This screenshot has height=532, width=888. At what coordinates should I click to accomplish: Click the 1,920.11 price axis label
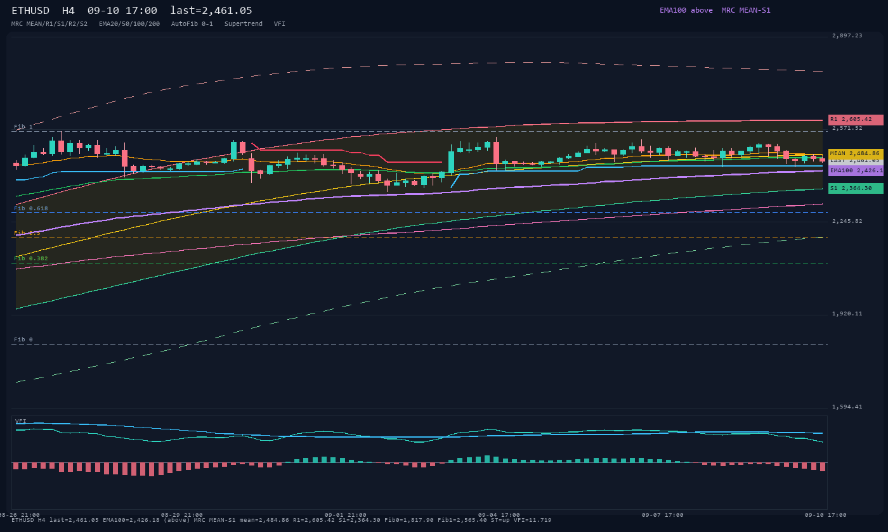[847, 313]
